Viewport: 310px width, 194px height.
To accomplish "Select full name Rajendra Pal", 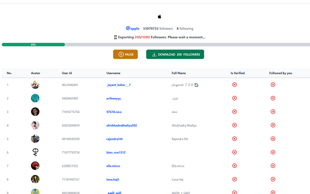I will [x=180, y=139].
